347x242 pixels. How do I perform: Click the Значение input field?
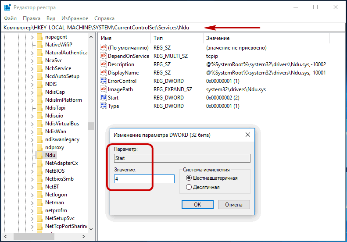[x=144, y=179]
